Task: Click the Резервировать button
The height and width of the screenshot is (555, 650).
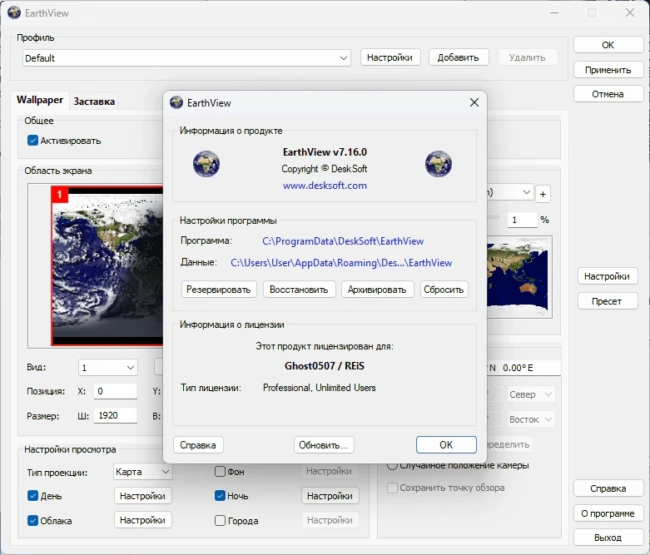Action: click(218, 290)
